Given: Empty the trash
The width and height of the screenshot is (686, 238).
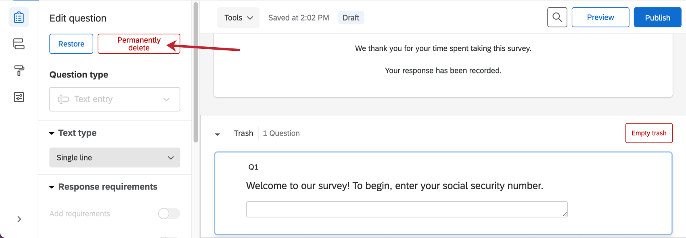Looking at the screenshot, I should click(x=648, y=133).
